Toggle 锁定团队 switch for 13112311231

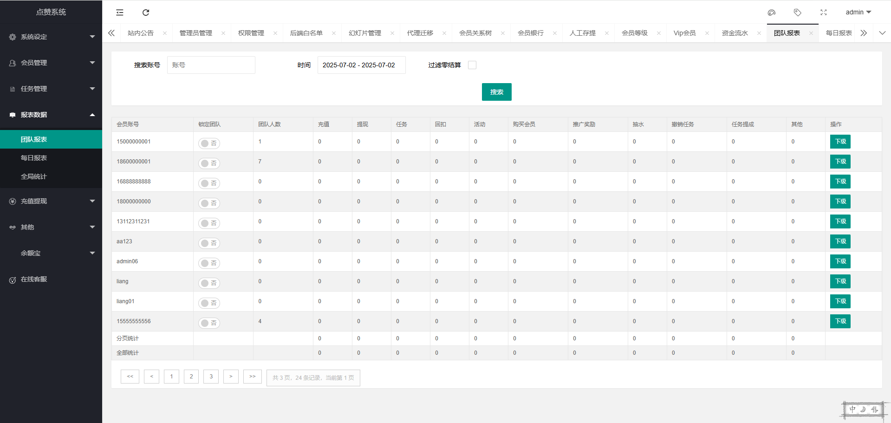click(x=209, y=223)
